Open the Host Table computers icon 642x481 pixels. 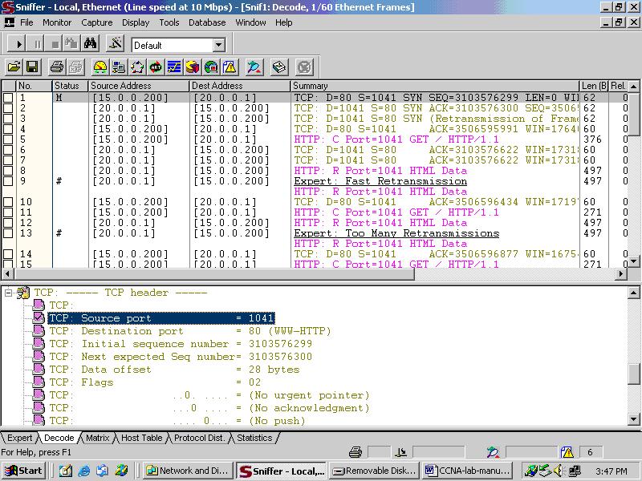pos(119,67)
